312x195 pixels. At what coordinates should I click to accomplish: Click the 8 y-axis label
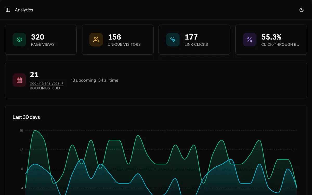(22, 169)
